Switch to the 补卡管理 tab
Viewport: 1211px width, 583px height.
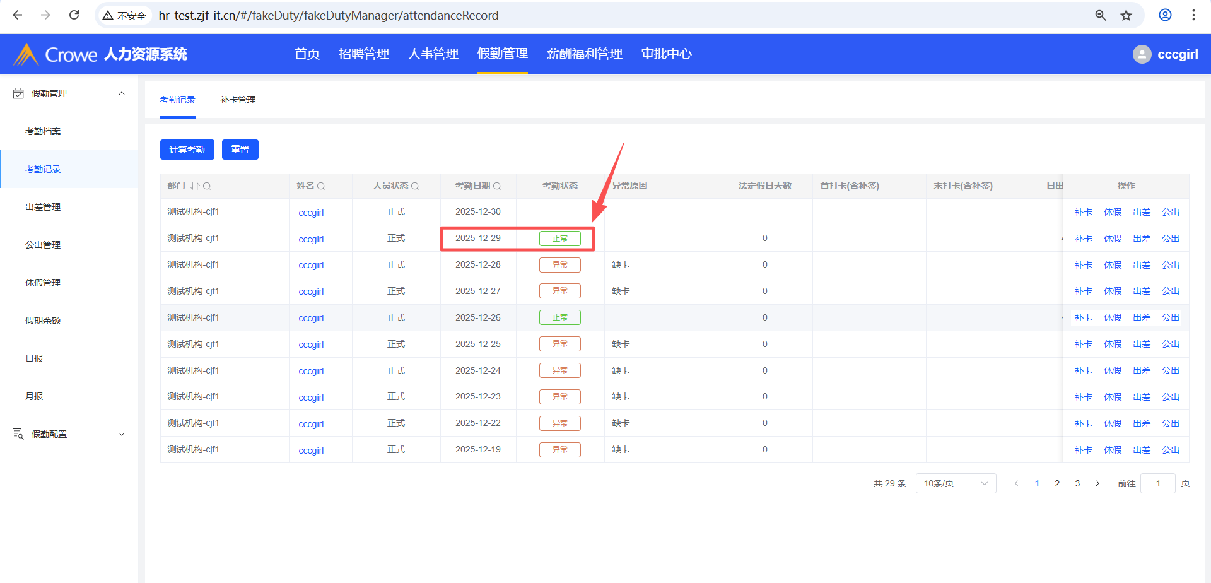click(x=238, y=100)
